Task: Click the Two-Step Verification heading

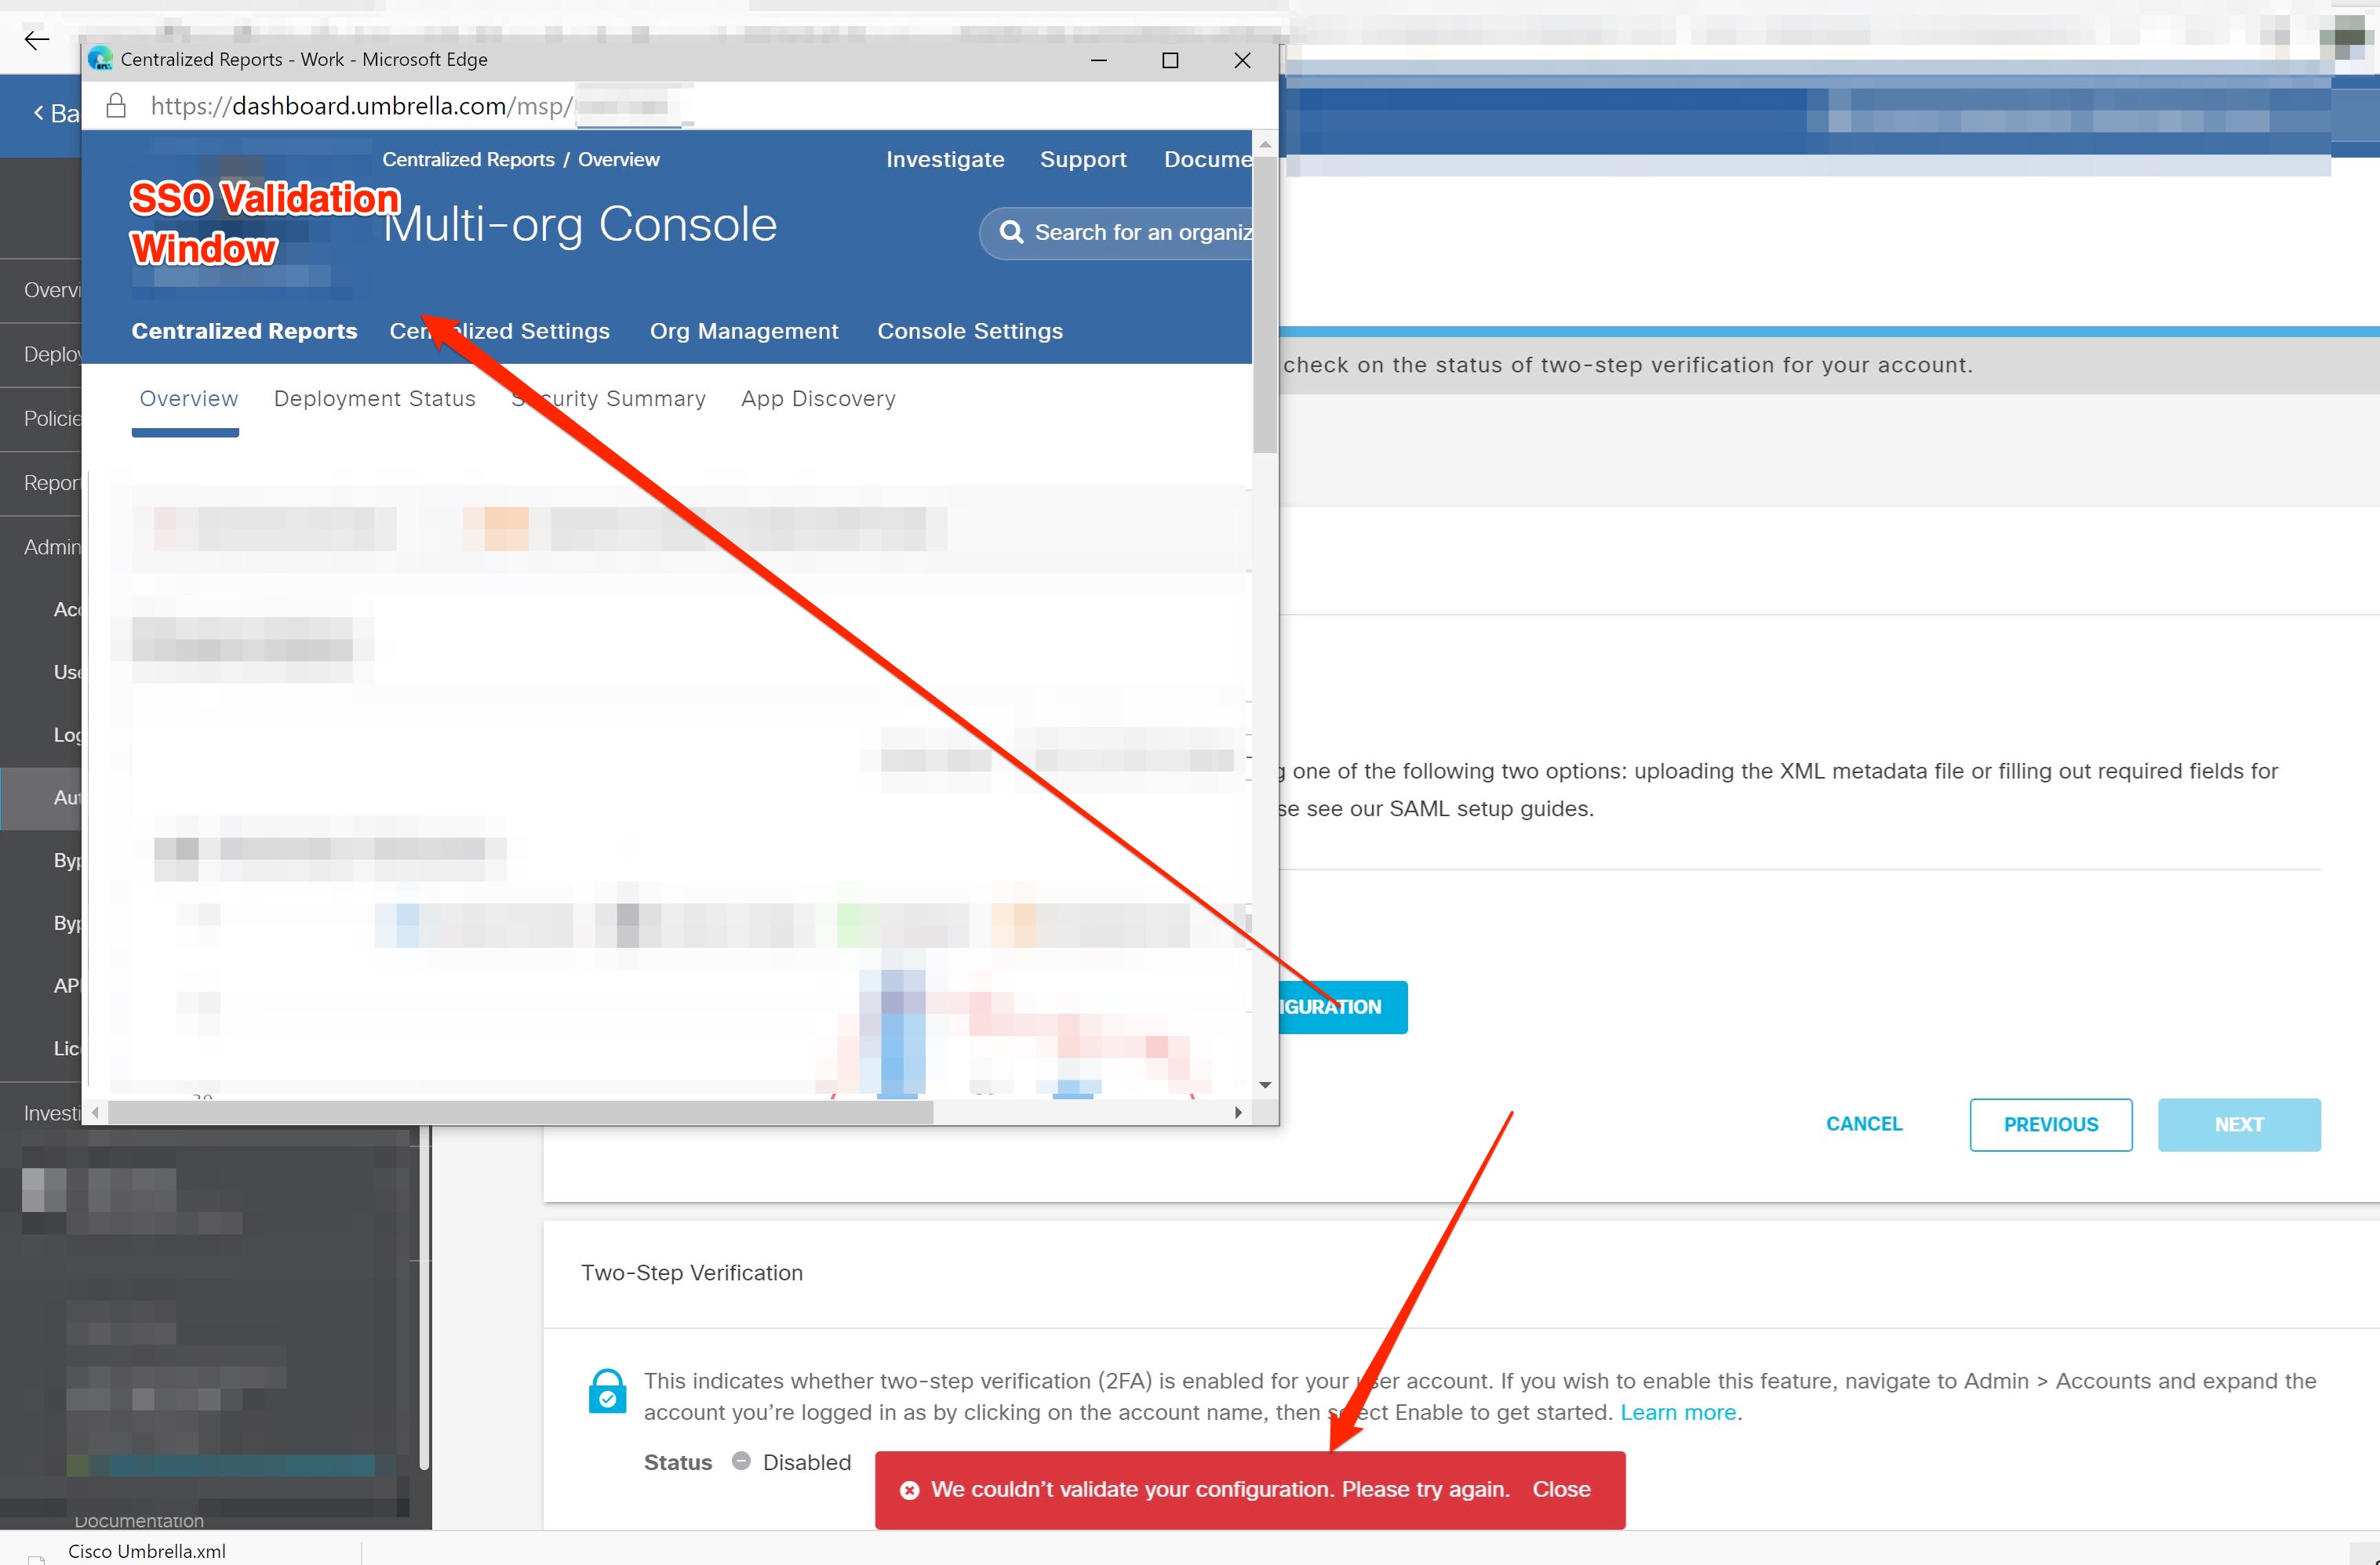Action: coord(692,1273)
